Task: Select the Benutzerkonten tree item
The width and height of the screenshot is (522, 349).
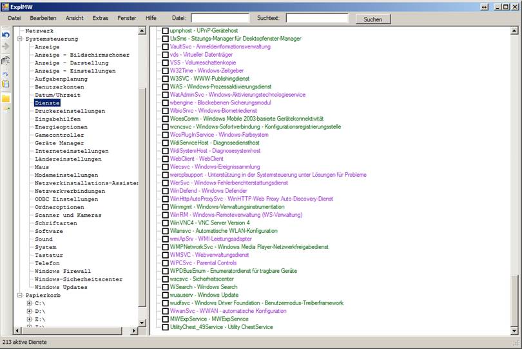Action: [x=59, y=87]
